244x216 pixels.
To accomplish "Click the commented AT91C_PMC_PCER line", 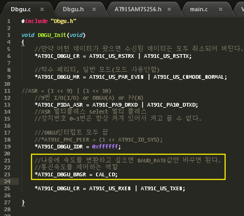I will (x=99, y=139).
